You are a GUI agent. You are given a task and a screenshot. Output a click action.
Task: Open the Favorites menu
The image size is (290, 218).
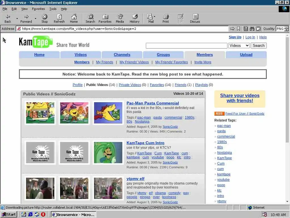(x=38, y=9)
